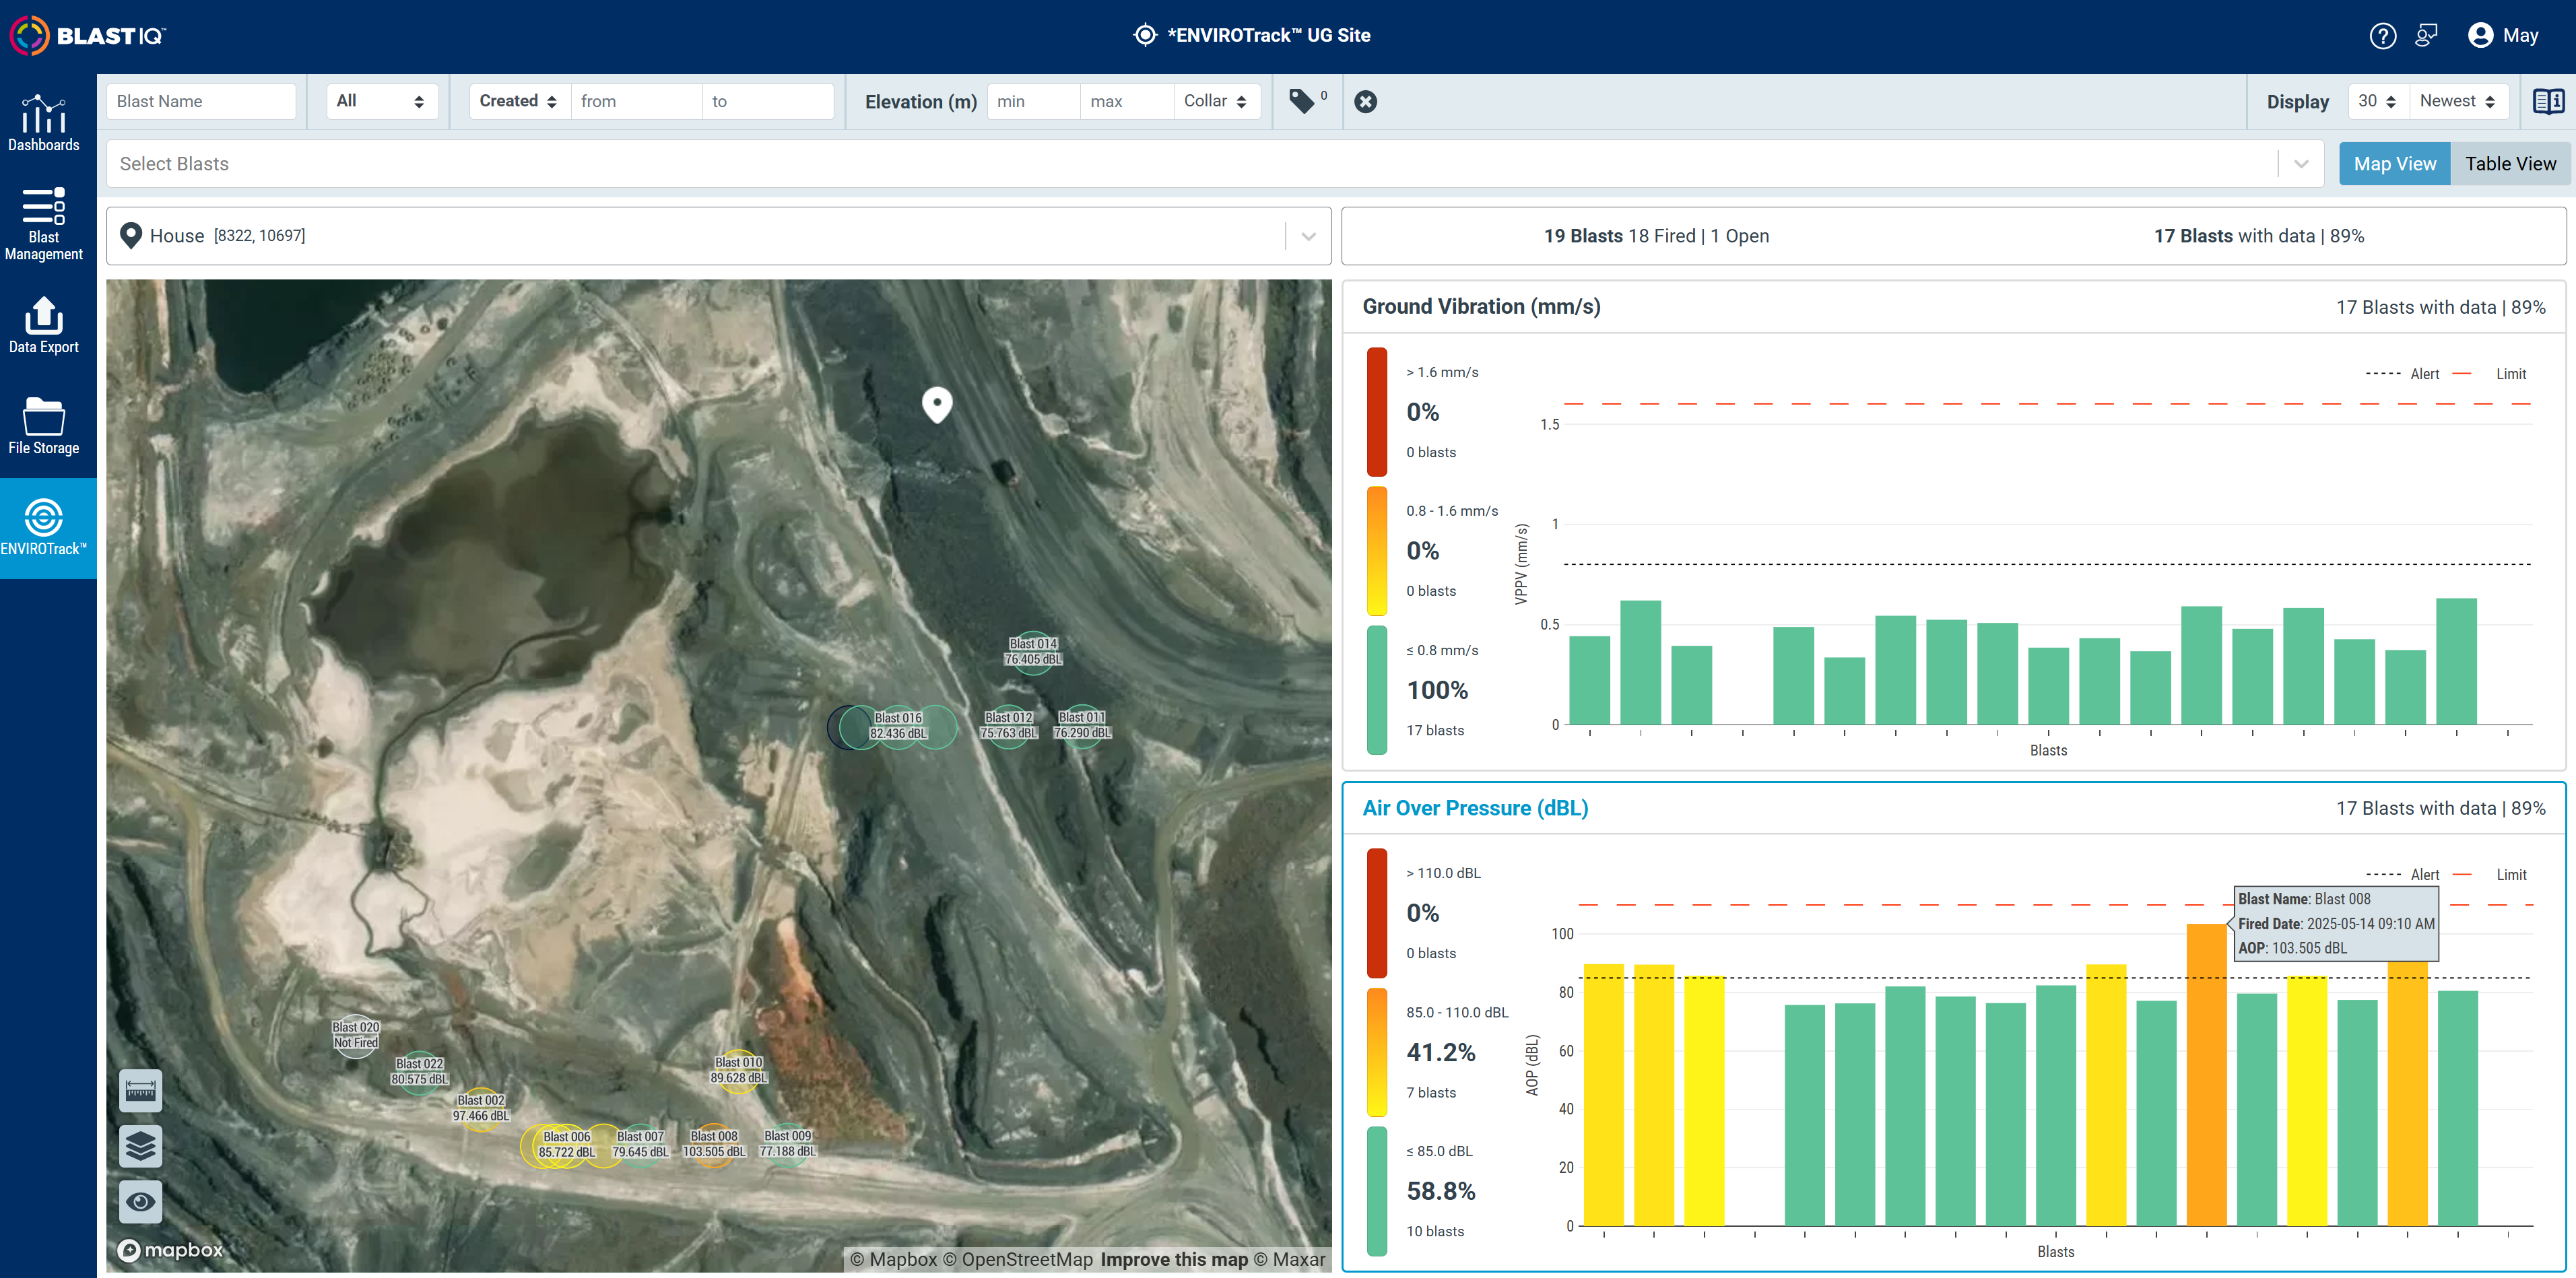Image resolution: width=2576 pixels, height=1278 pixels.
Task: Select Blast 010 marker on map
Action: [x=738, y=1070]
